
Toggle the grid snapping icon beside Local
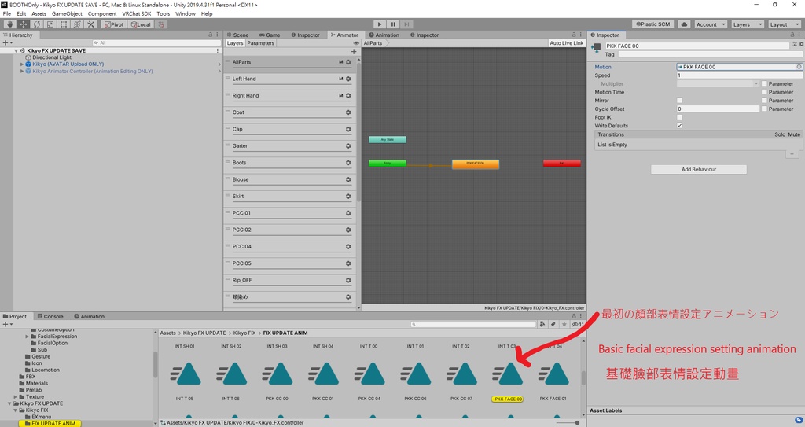[x=161, y=24]
